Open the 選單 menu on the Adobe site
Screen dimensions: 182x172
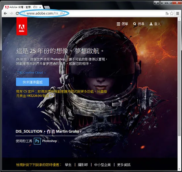[x=122, y=24]
